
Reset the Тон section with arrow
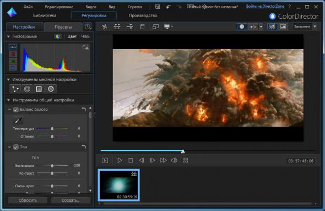click(x=84, y=147)
